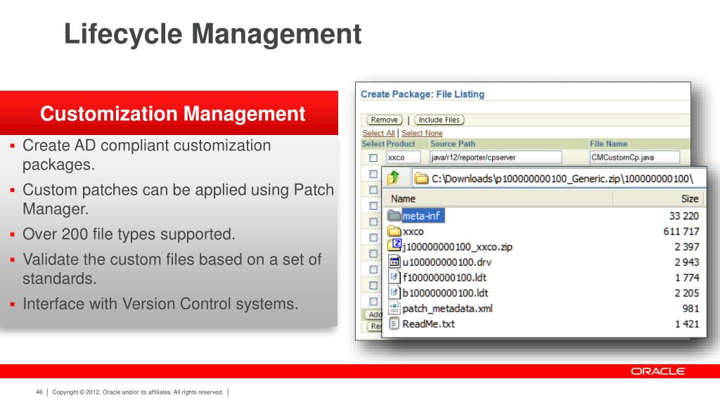720x405 pixels.
Task: Select the patch_metadata.xml file name
Action: coord(448,309)
